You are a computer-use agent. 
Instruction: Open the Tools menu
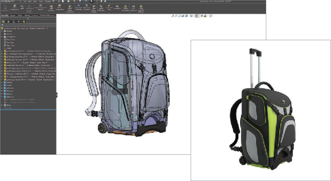click(x=41, y=1)
